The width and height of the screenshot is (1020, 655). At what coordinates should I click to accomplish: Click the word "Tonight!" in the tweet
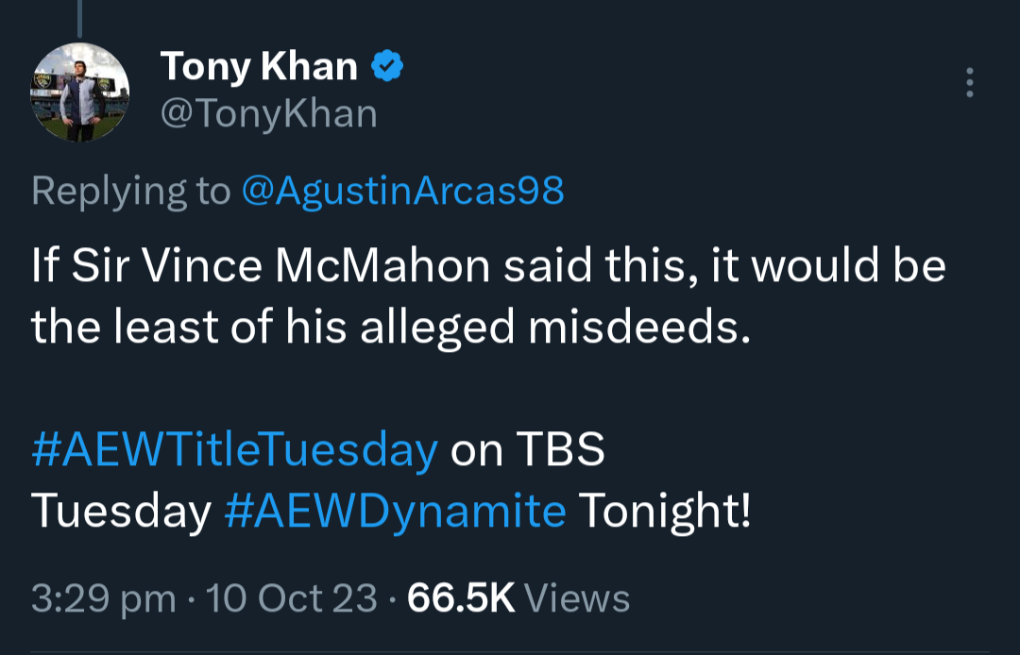665,511
